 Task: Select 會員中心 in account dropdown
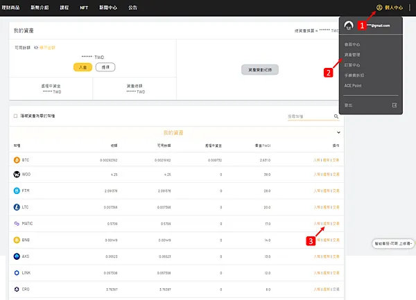[352, 44]
